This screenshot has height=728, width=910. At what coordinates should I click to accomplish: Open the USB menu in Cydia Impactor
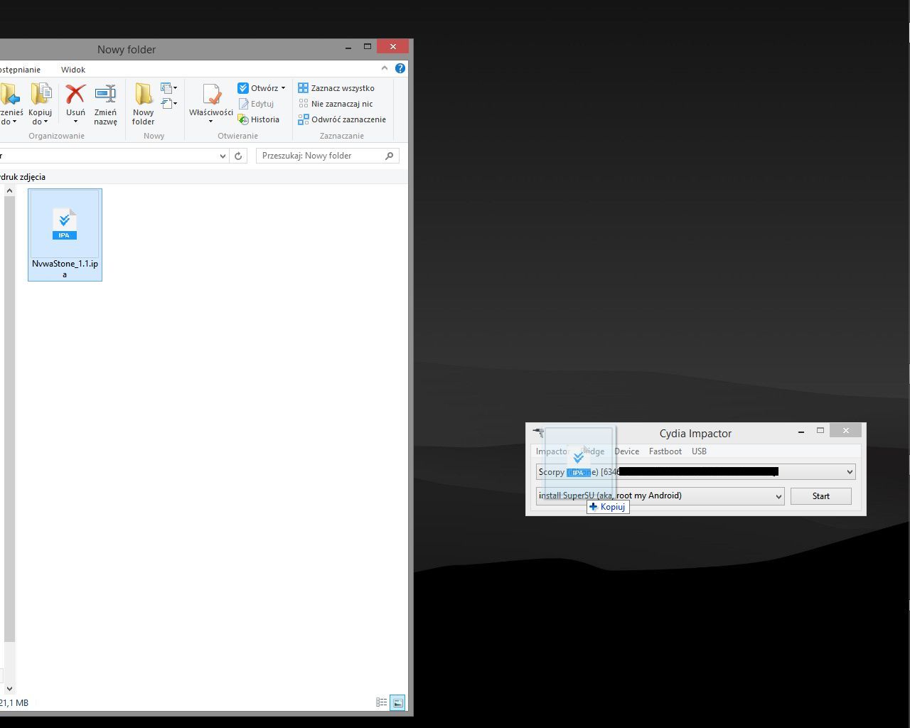point(699,451)
